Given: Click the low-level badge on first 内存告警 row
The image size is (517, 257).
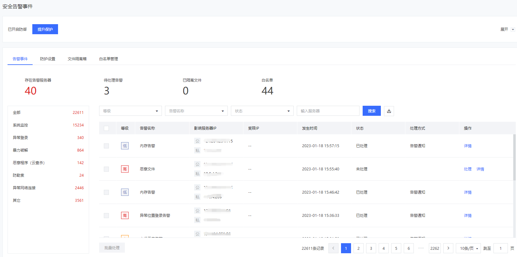Looking at the screenshot, I should [x=125, y=146].
